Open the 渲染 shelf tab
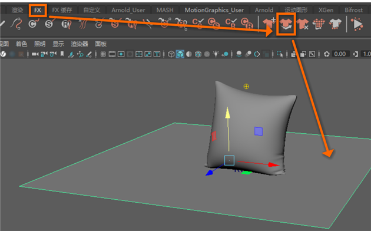Screen dimensions: 371x231 [x=17, y=10]
